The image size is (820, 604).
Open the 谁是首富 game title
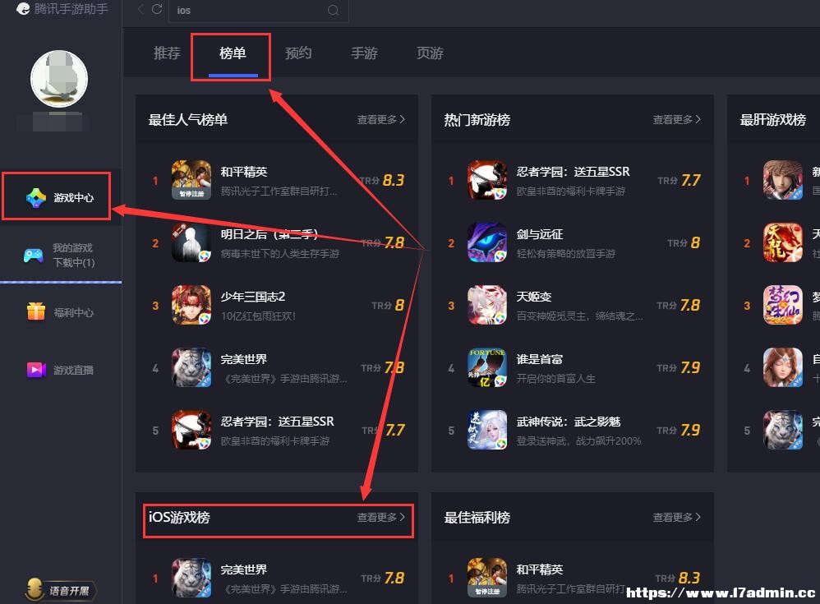[x=539, y=359]
